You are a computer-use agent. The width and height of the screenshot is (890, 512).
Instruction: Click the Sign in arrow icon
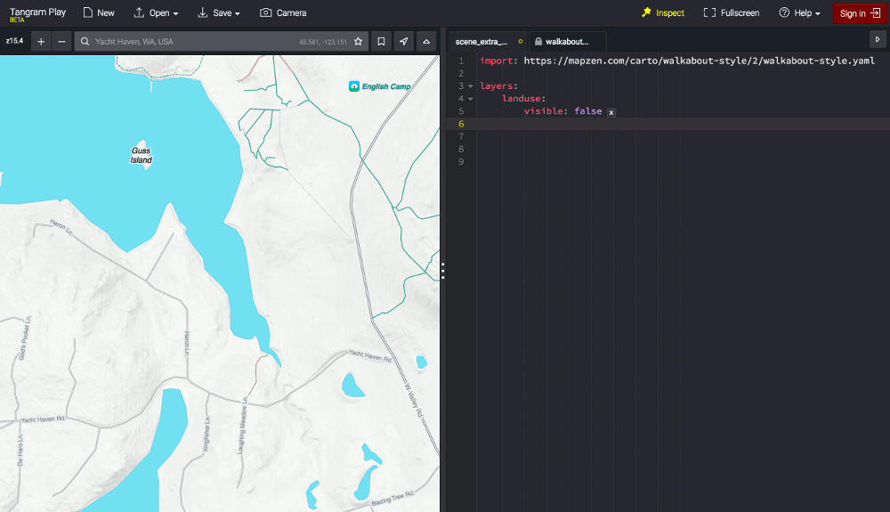876,13
